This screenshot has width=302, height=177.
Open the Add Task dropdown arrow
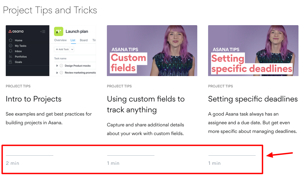(x=72, y=49)
